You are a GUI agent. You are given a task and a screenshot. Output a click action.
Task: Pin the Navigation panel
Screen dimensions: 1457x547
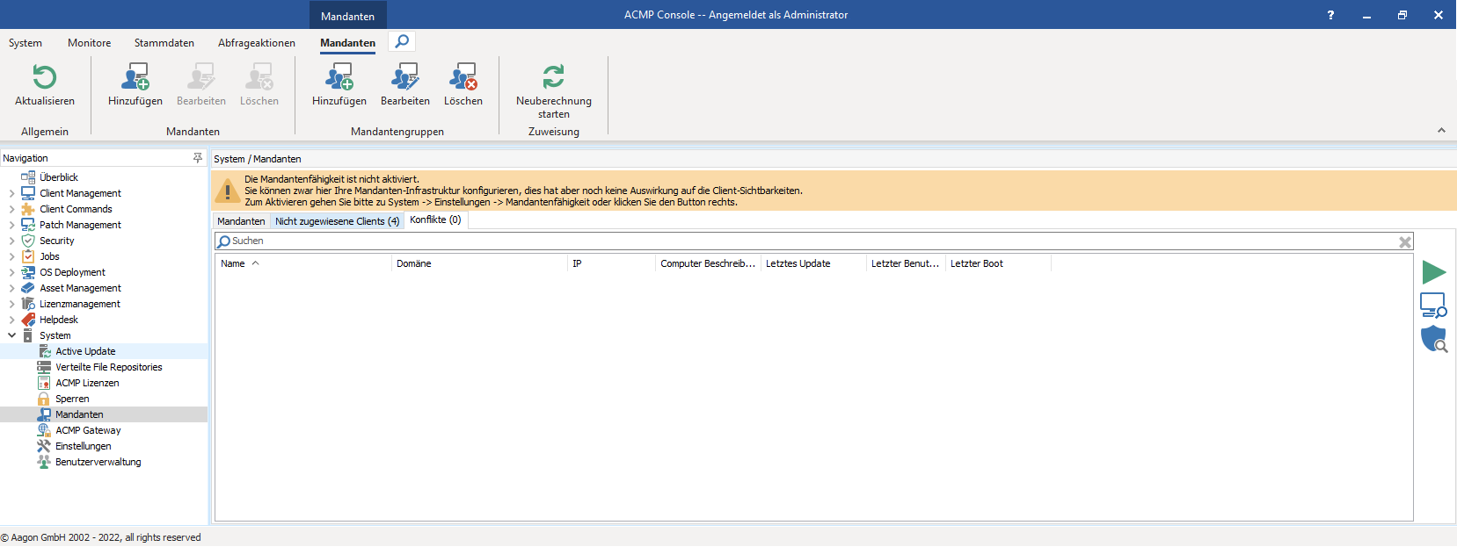(x=198, y=158)
